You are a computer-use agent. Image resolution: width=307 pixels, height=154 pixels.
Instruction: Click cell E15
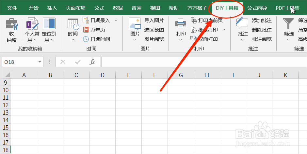tap(128, 127)
